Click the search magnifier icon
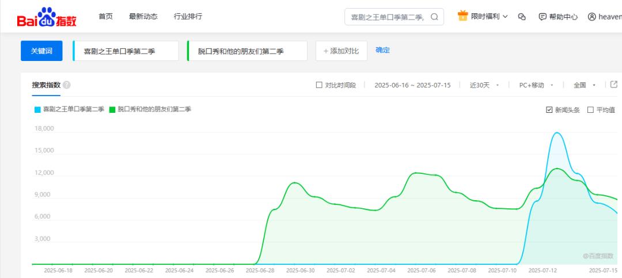Viewport: 622px width, 278px height. coord(434,17)
